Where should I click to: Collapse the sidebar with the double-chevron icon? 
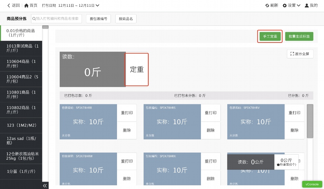click(45, 186)
